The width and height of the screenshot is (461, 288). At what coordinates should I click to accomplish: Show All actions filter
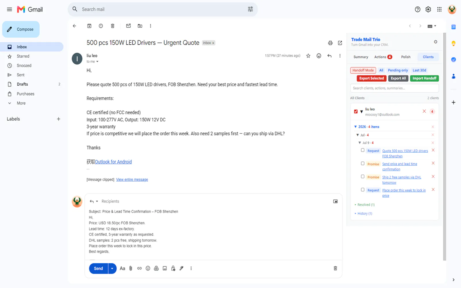[381, 70]
